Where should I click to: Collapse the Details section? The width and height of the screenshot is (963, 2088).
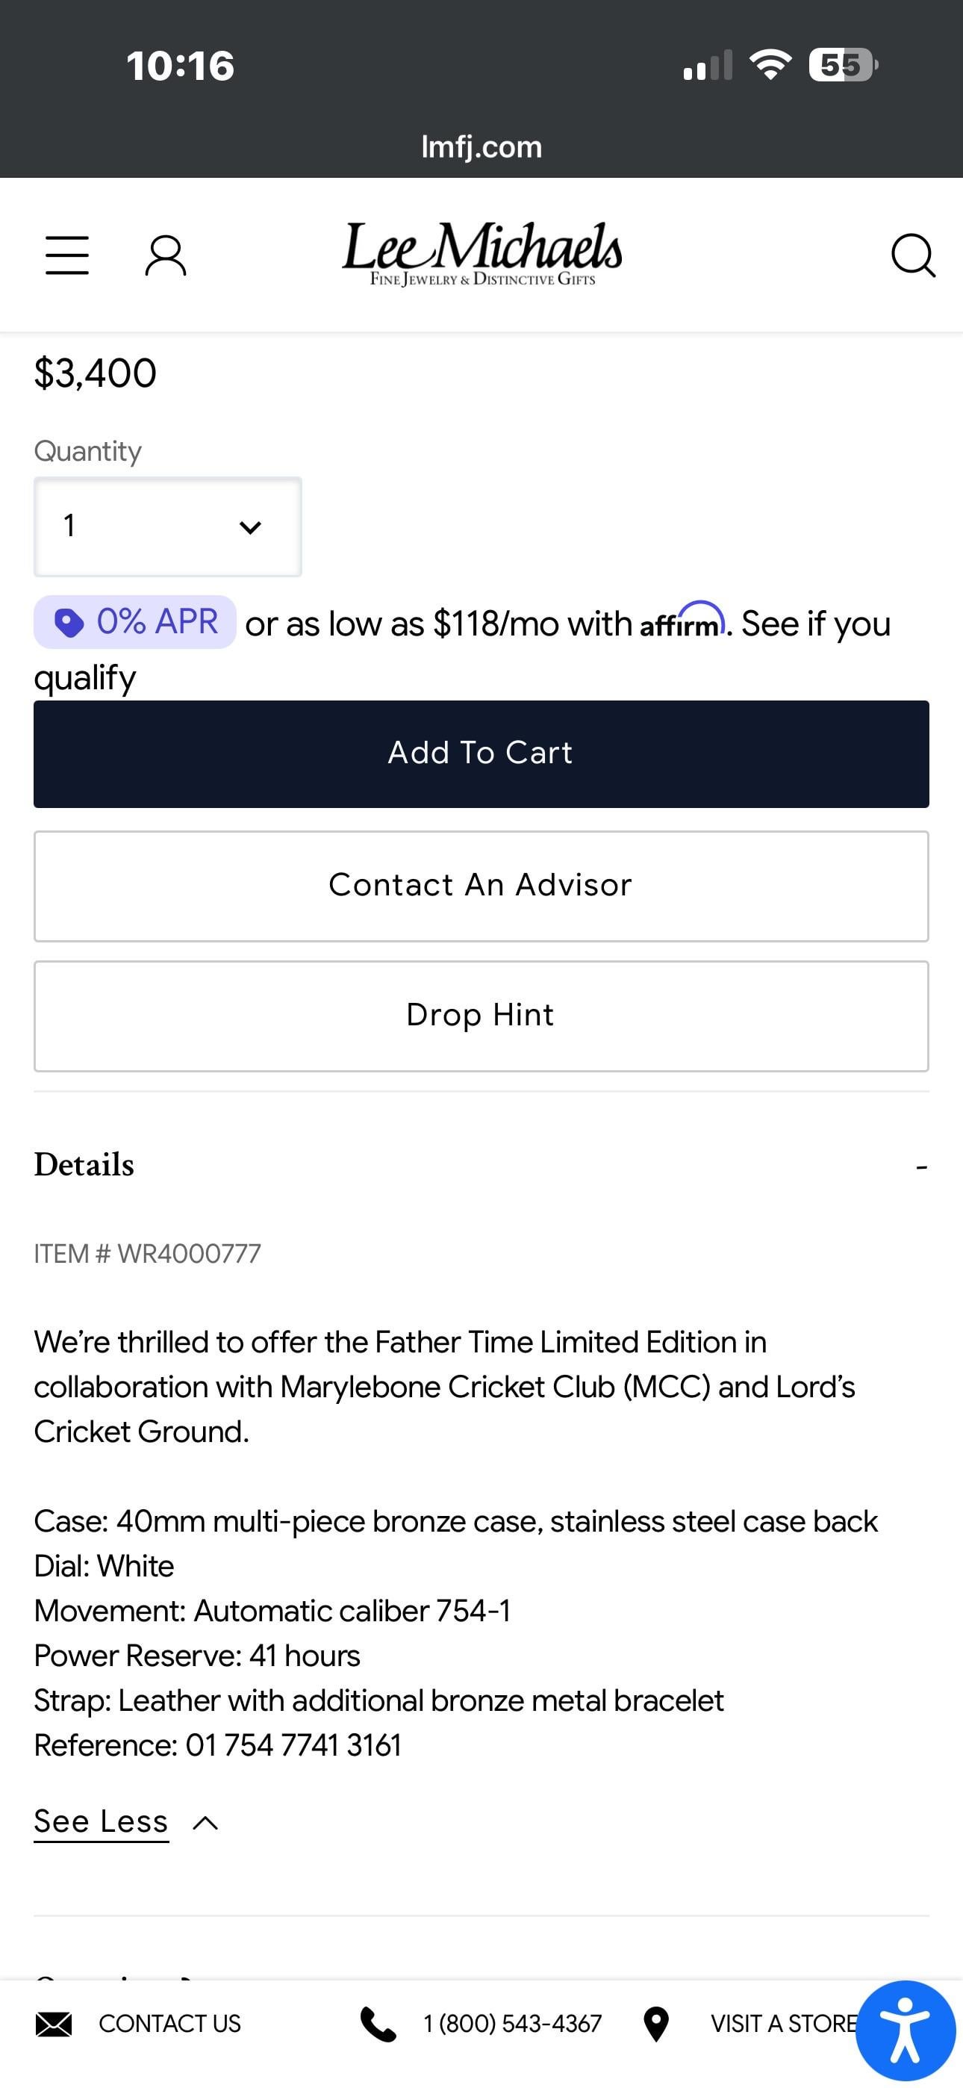[921, 1166]
